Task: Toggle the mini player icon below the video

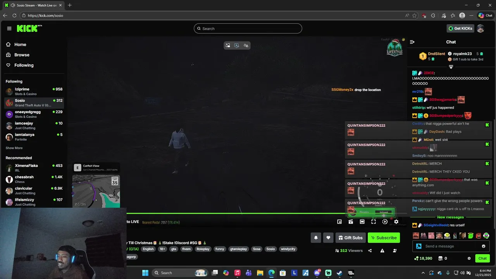Action: (x=339, y=222)
